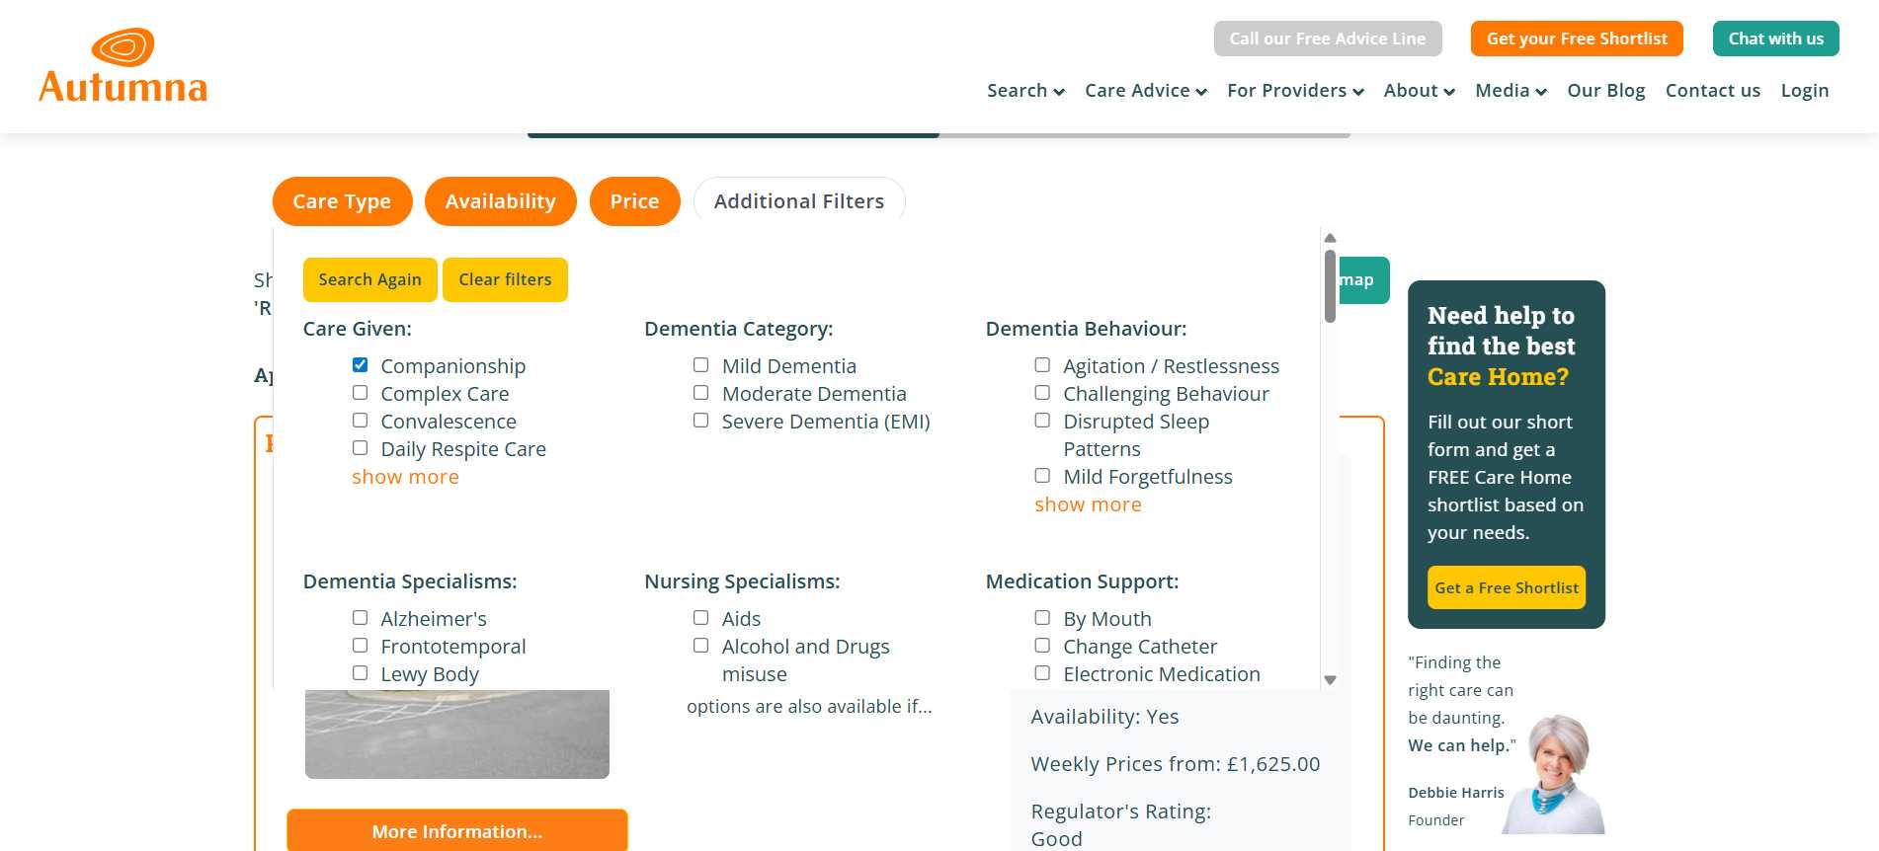Click the scrollbar down arrow in filters panel
The width and height of the screenshot is (1879, 851).
point(1330,680)
